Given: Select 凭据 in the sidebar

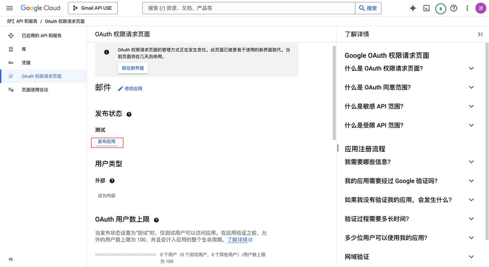Looking at the screenshot, I should pos(43,63).
